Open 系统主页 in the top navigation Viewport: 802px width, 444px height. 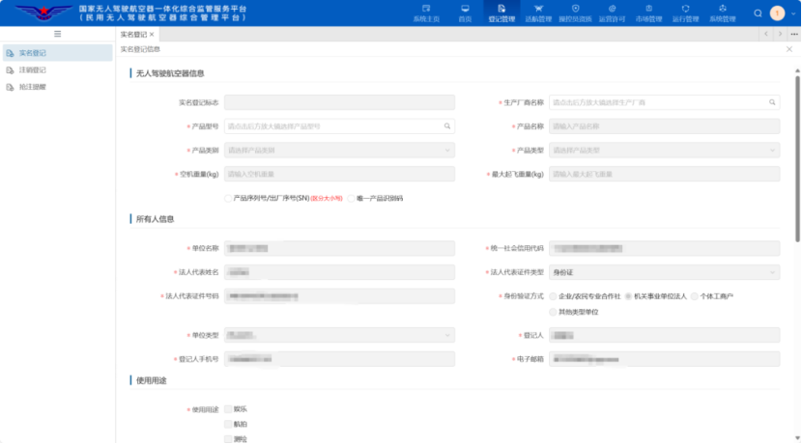pos(425,14)
